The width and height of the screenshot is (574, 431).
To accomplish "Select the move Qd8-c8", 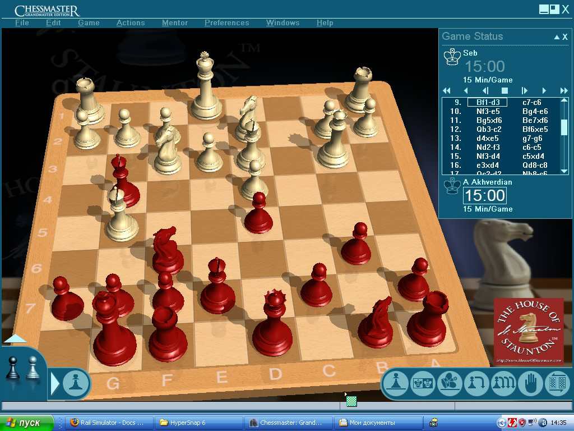I will (535, 166).
